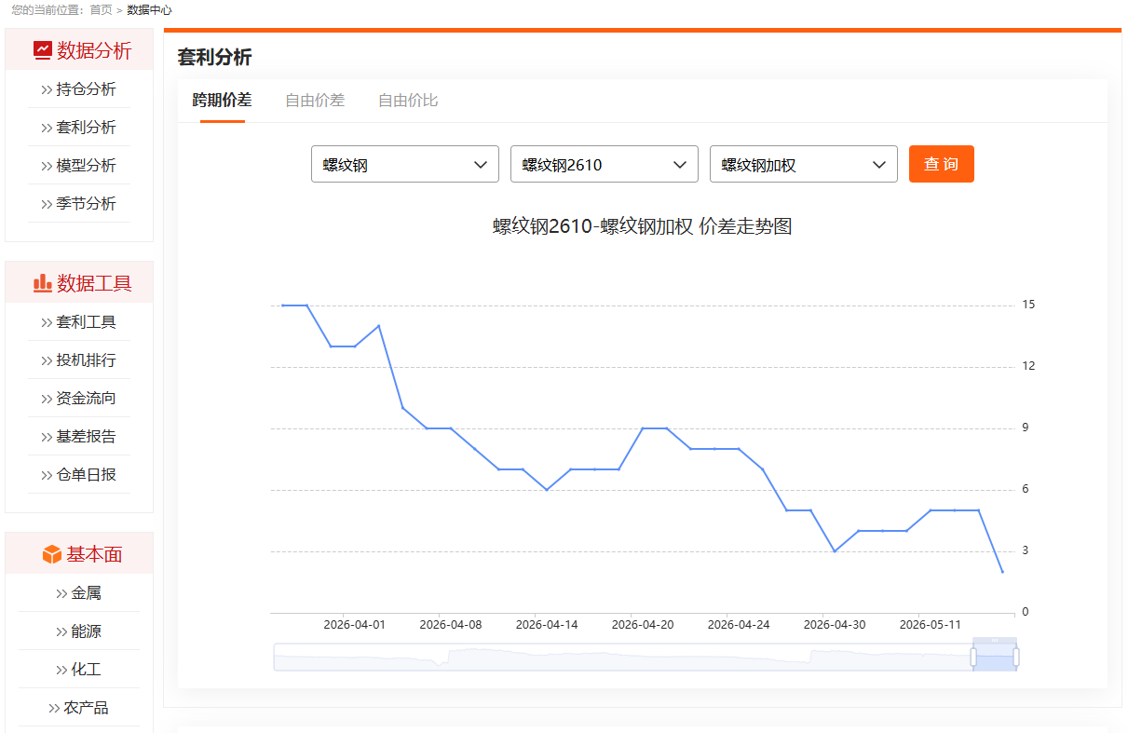Click the 基本面 cube icon
The width and height of the screenshot is (1128, 733).
pyautogui.click(x=52, y=554)
